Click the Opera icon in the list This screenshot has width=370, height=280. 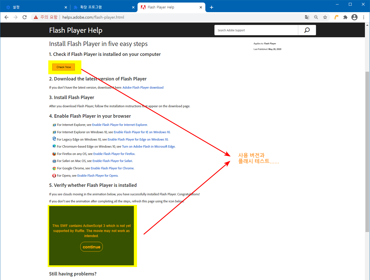tap(54, 176)
